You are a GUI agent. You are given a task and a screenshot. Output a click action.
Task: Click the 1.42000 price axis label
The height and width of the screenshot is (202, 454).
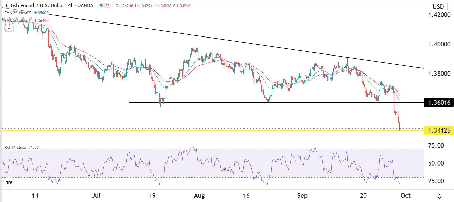(439, 15)
